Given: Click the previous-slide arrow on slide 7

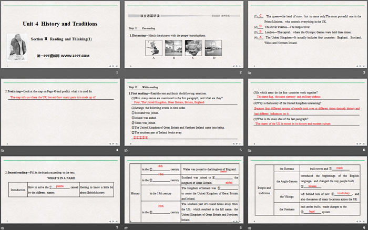Looking at the screenshot, I should pyautogui.click(x=110, y=221).
